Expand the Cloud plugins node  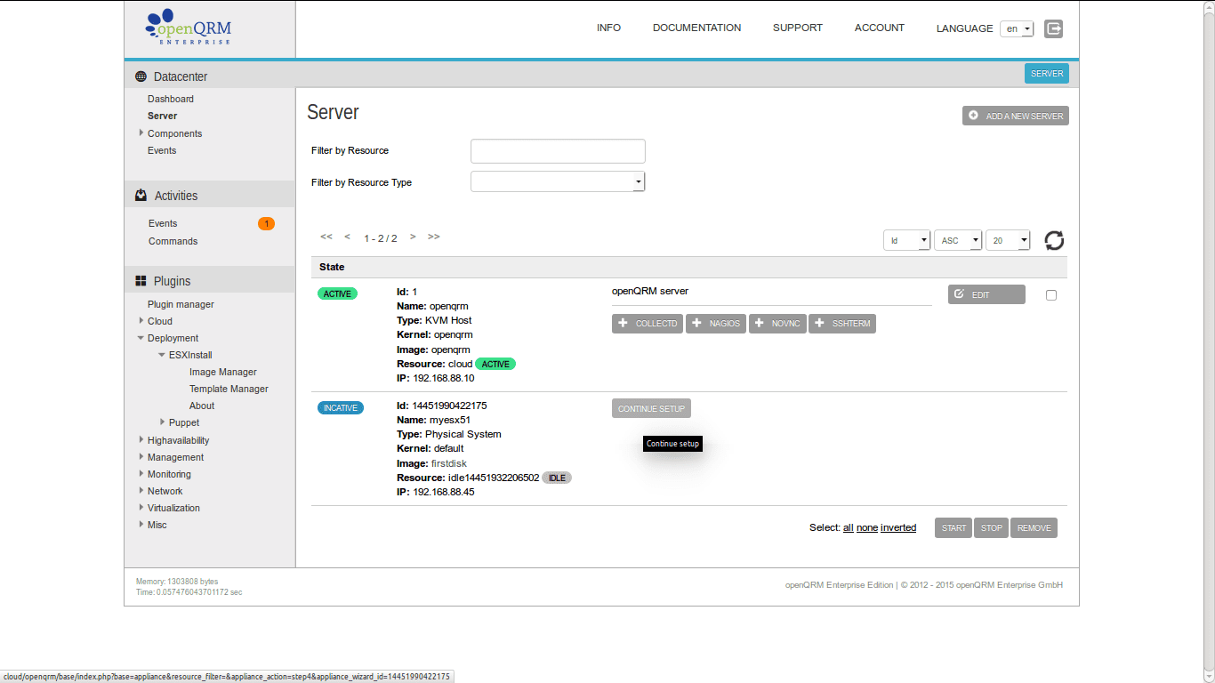pos(141,320)
